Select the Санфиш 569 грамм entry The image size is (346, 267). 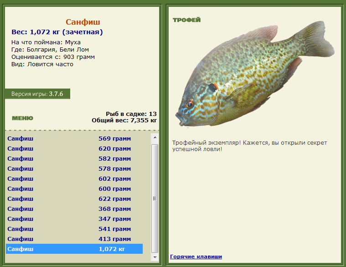[74, 139]
